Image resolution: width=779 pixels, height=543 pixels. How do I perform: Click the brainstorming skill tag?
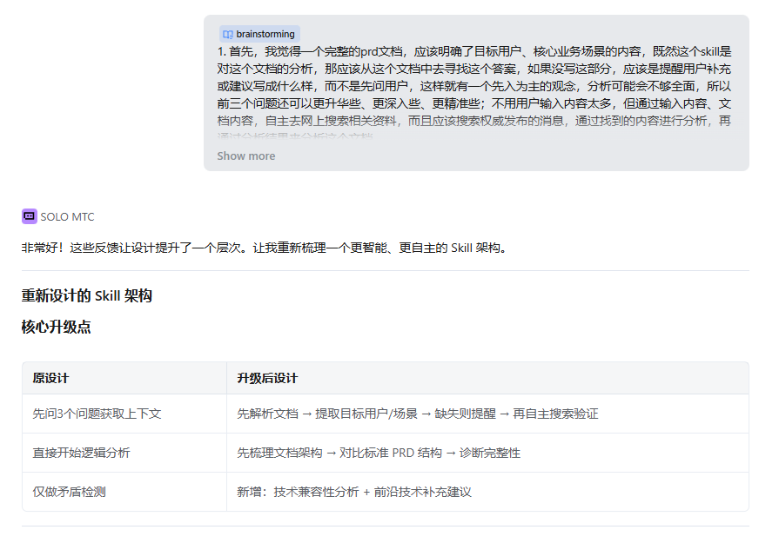pos(259,34)
